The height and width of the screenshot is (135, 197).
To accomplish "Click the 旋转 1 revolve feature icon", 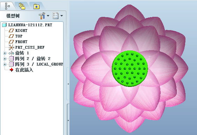I will coord(11,53).
